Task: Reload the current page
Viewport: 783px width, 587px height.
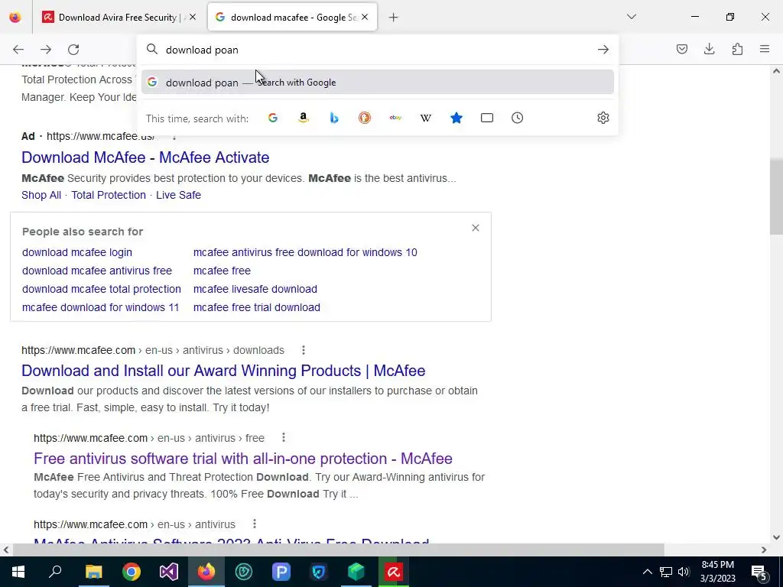Action: [73, 50]
